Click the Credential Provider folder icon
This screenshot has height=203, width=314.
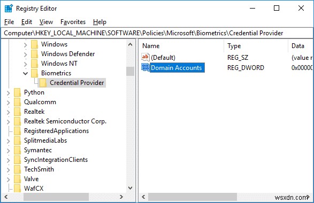click(x=43, y=83)
